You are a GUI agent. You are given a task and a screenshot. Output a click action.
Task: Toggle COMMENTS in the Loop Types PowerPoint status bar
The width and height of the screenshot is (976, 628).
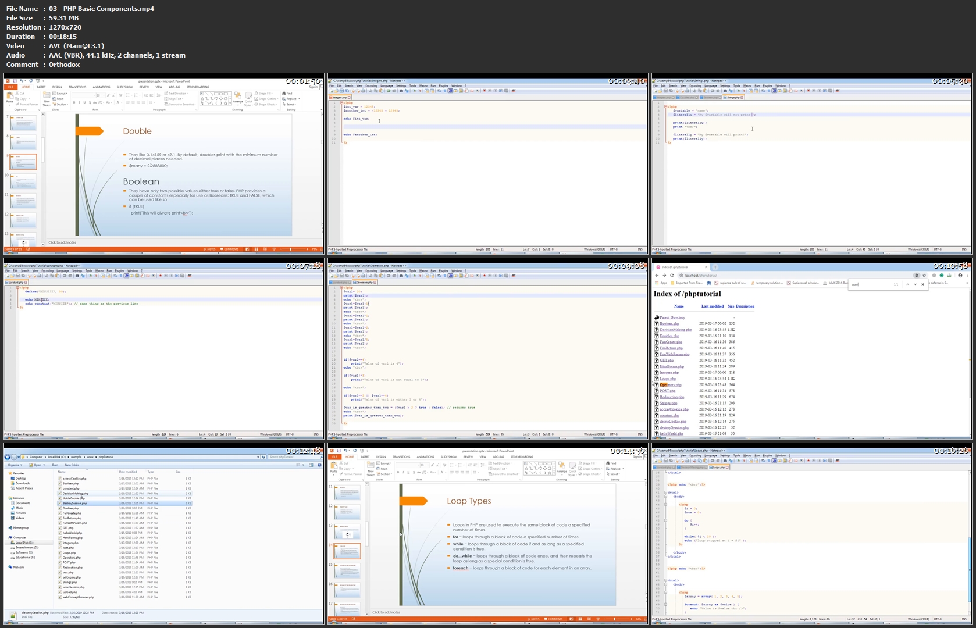click(553, 619)
